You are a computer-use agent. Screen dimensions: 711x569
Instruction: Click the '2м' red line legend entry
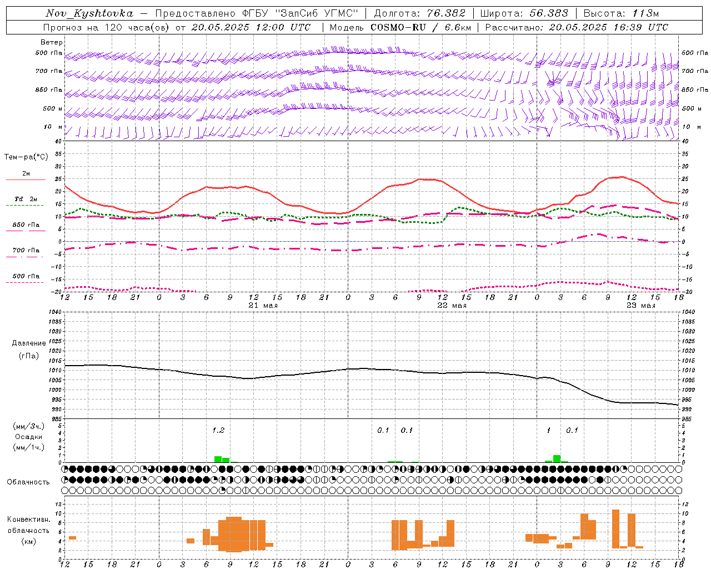(x=26, y=173)
